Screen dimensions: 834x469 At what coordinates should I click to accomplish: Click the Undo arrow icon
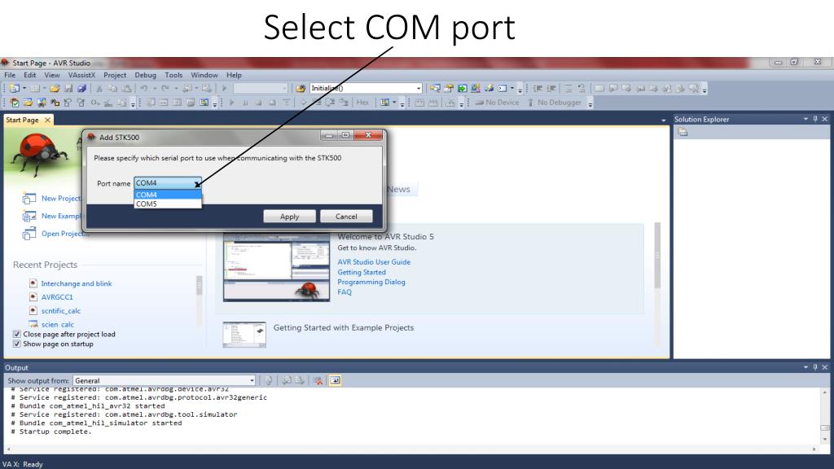pyautogui.click(x=143, y=88)
